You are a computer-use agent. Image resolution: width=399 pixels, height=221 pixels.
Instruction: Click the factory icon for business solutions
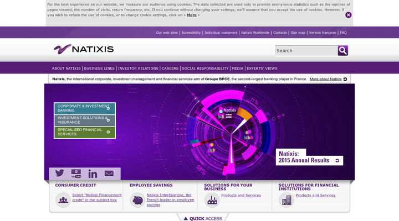(x=212, y=200)
